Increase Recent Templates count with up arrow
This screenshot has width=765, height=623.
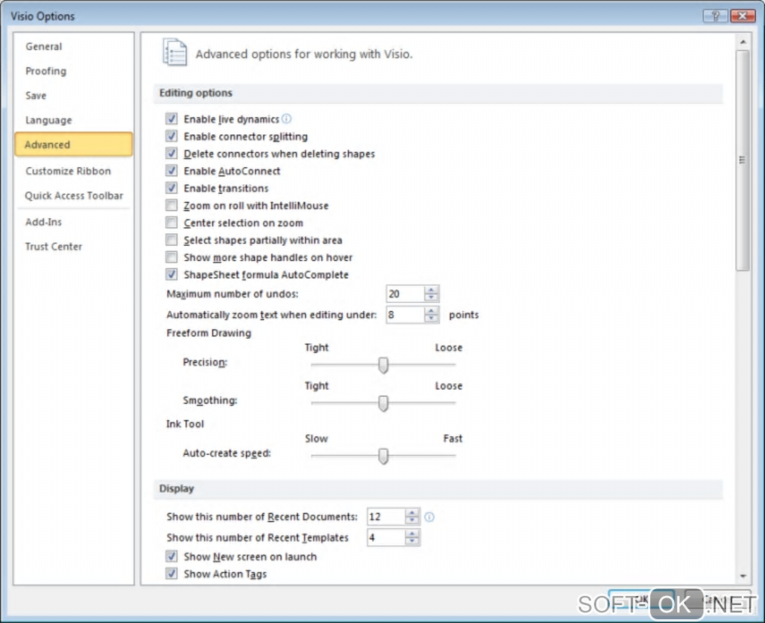click(412, 534)
